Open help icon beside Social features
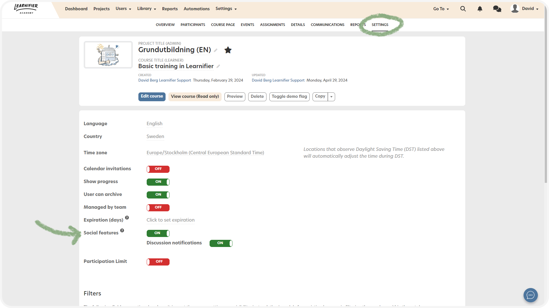Viewport: 549px width, 308px height. (122, 230)
